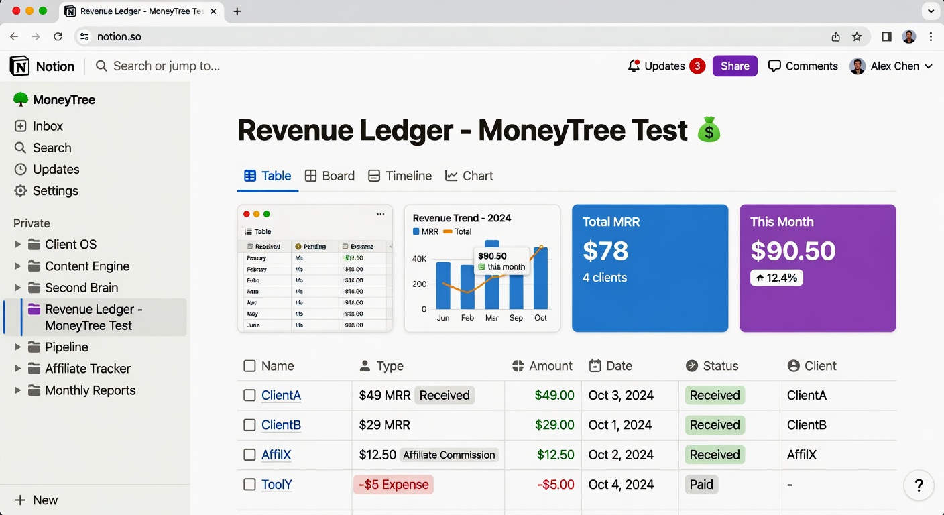Expand the Affiliate Tracker folder arrow

18,369
